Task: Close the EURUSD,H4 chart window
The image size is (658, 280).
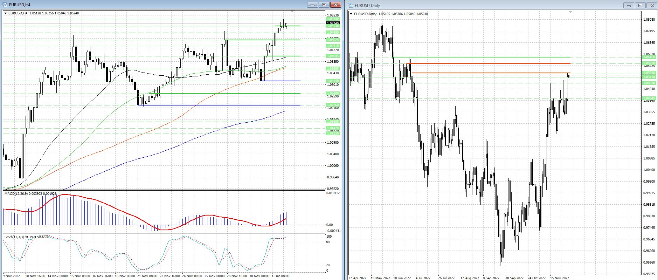Action: (x=335, y=5)
